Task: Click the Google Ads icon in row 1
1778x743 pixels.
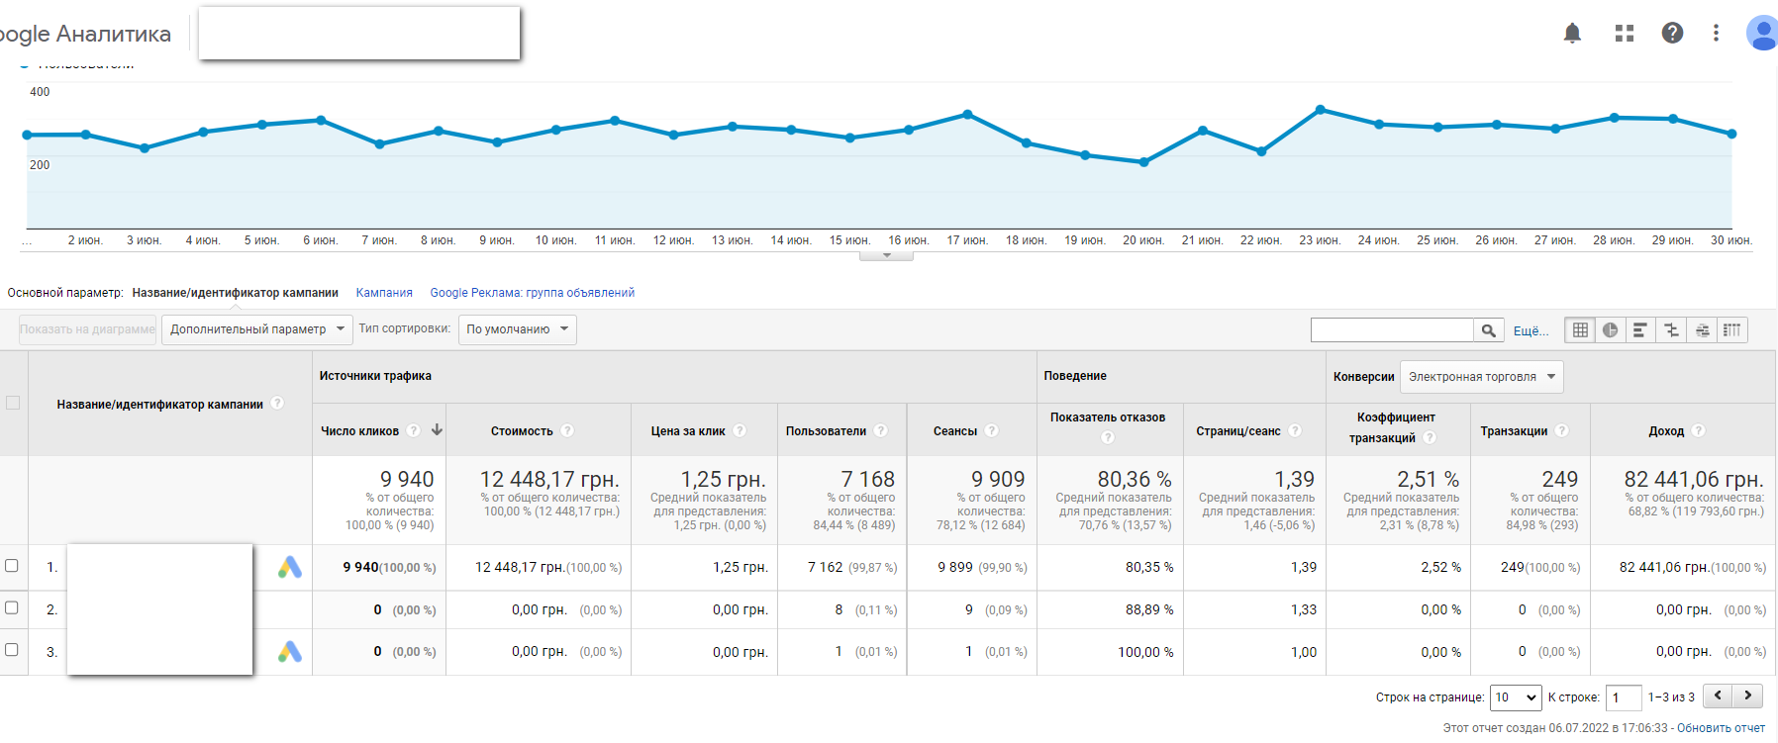Action: click(x=290, y=567)
